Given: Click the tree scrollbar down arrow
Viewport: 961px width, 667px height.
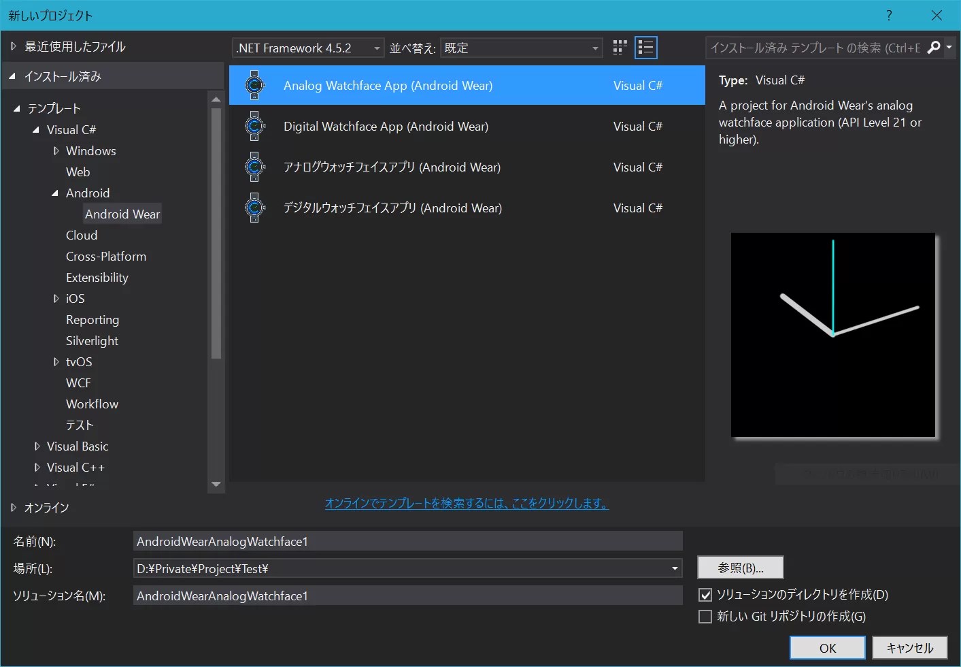Looking at the screenshot, I should [216, 484].
